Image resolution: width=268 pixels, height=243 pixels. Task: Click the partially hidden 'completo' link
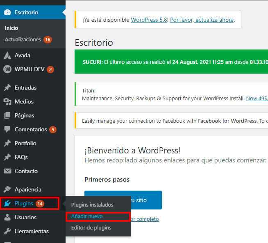pyautogui.click(x=145, y=219)
